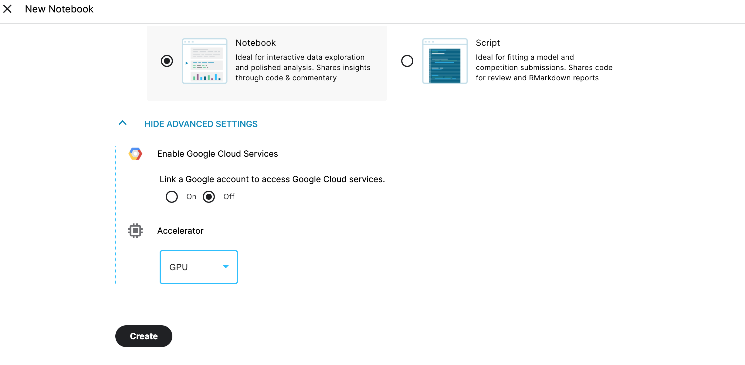This screenshot has width=745, height=365.
Task: Select the Script radio button
Action: tap(407, 61)
